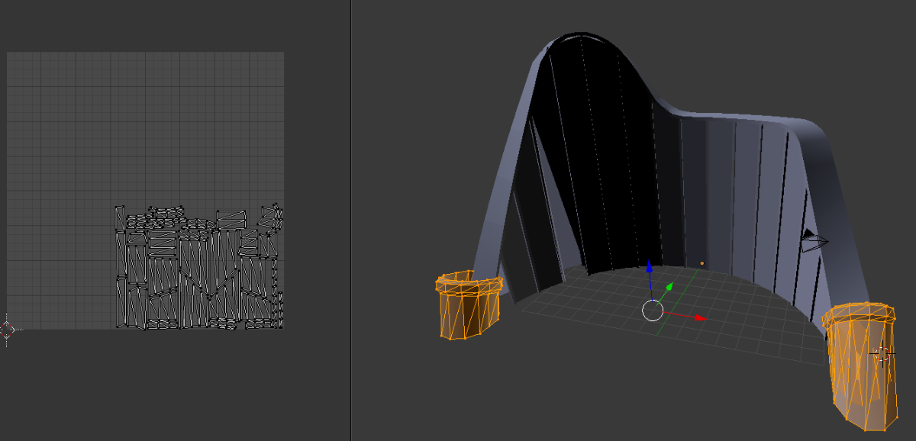Select the orange wireframe pillar on the left
This screenshot has width=916, height=441.
point(469,304)
